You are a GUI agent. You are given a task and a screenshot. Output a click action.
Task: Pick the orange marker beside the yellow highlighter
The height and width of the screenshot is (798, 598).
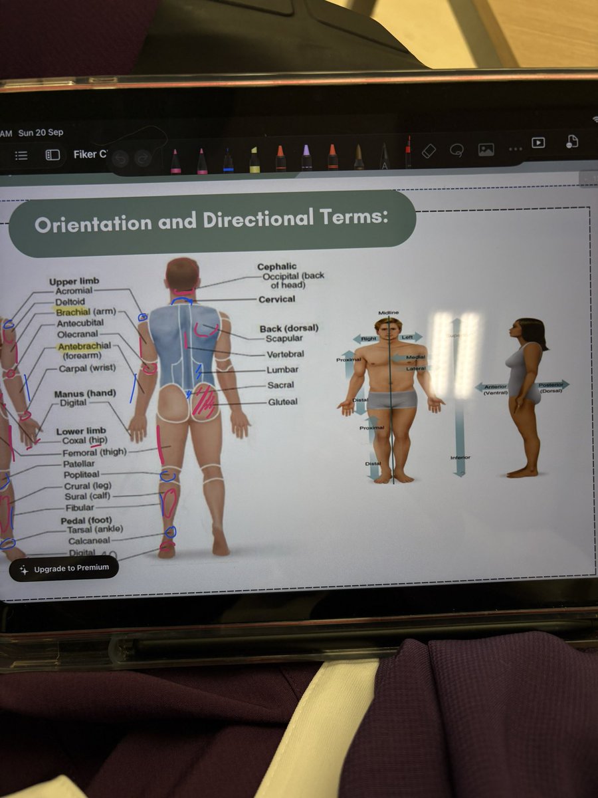[280, 158]
